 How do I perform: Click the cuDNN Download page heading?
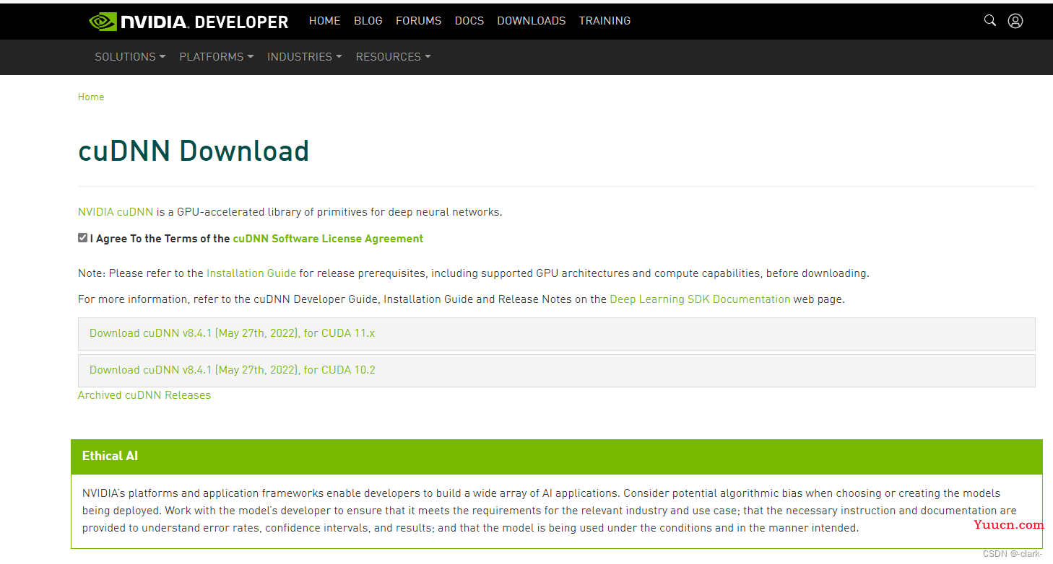click(194, 151)
